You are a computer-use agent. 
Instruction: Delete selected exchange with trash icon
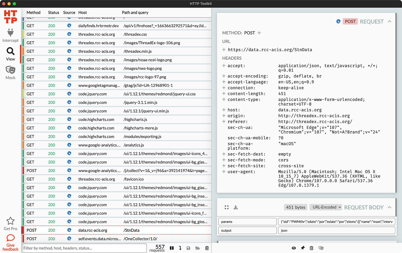point(311,248)
